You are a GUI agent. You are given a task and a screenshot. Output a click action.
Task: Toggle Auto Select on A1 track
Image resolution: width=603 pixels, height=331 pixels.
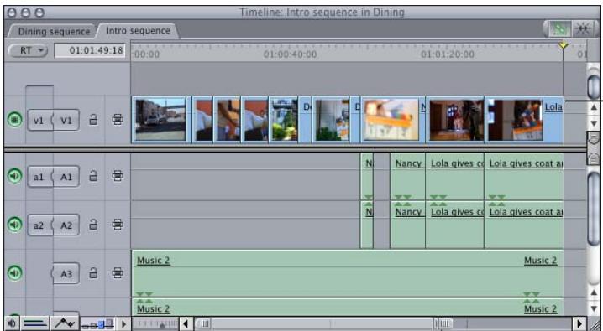click(118, 176)
